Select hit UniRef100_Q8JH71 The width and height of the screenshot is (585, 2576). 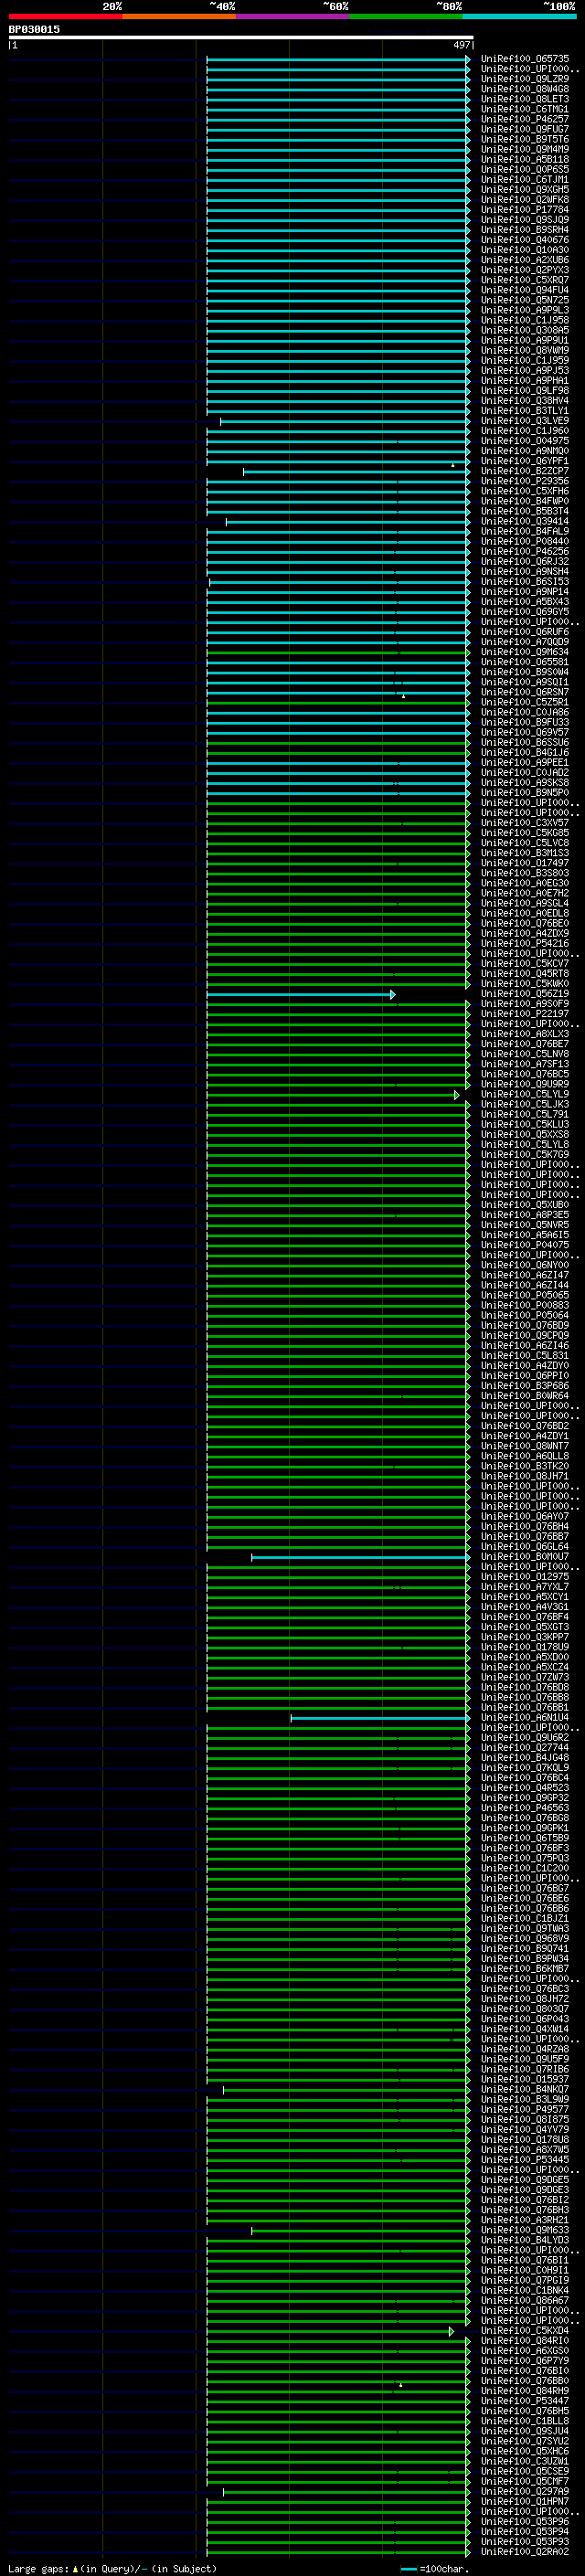coord(524,1477)
